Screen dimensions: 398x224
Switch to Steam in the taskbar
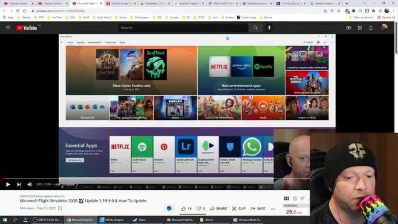(139, 220)
